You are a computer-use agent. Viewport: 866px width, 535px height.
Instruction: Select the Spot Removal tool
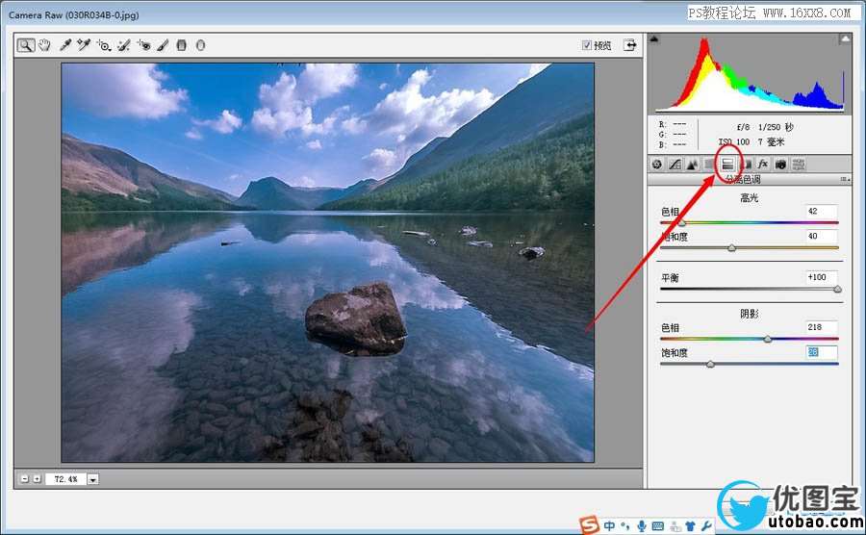click(x=124, y=45)
